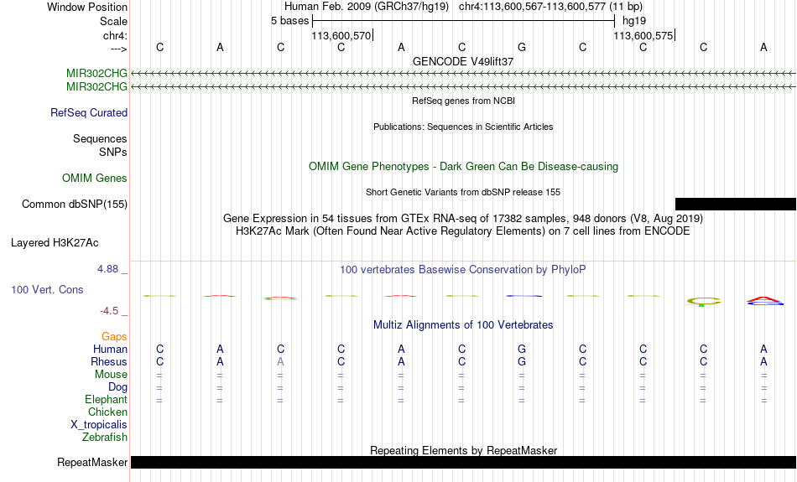Click the G base in the ruler row
This screenshot has width=797, height=482.
point(522,47)
